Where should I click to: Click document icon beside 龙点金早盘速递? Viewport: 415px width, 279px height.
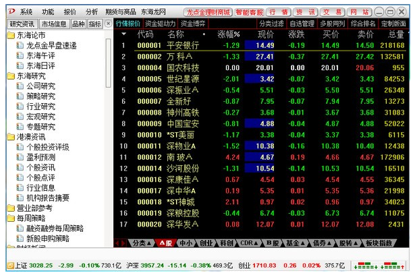20,45
